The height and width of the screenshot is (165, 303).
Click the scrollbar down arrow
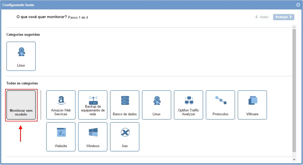tap(294, 159)
